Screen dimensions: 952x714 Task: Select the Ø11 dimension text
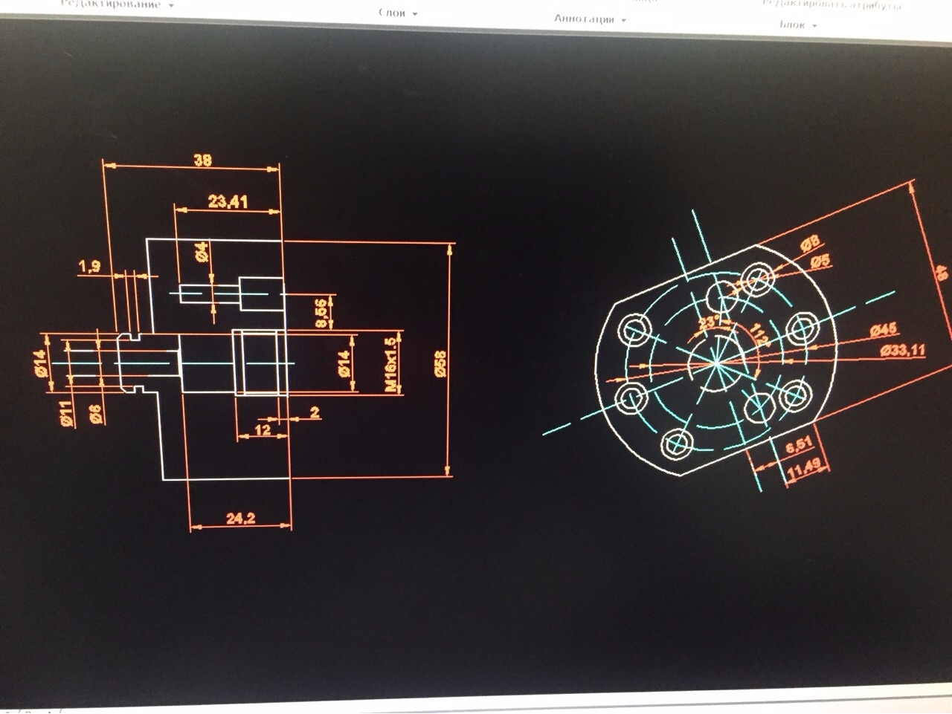point(65,413)
